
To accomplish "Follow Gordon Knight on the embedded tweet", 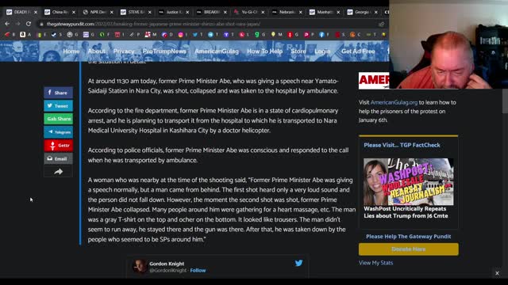I will click(x=198, y=271).
